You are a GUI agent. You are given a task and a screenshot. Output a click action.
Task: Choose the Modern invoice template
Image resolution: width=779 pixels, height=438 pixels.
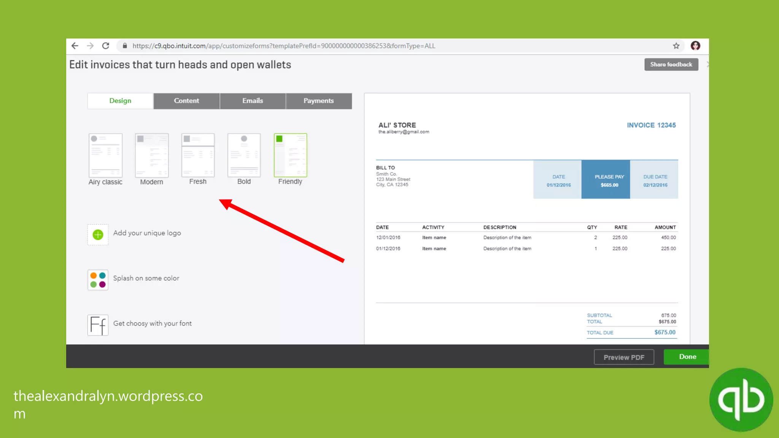[151, 155]
